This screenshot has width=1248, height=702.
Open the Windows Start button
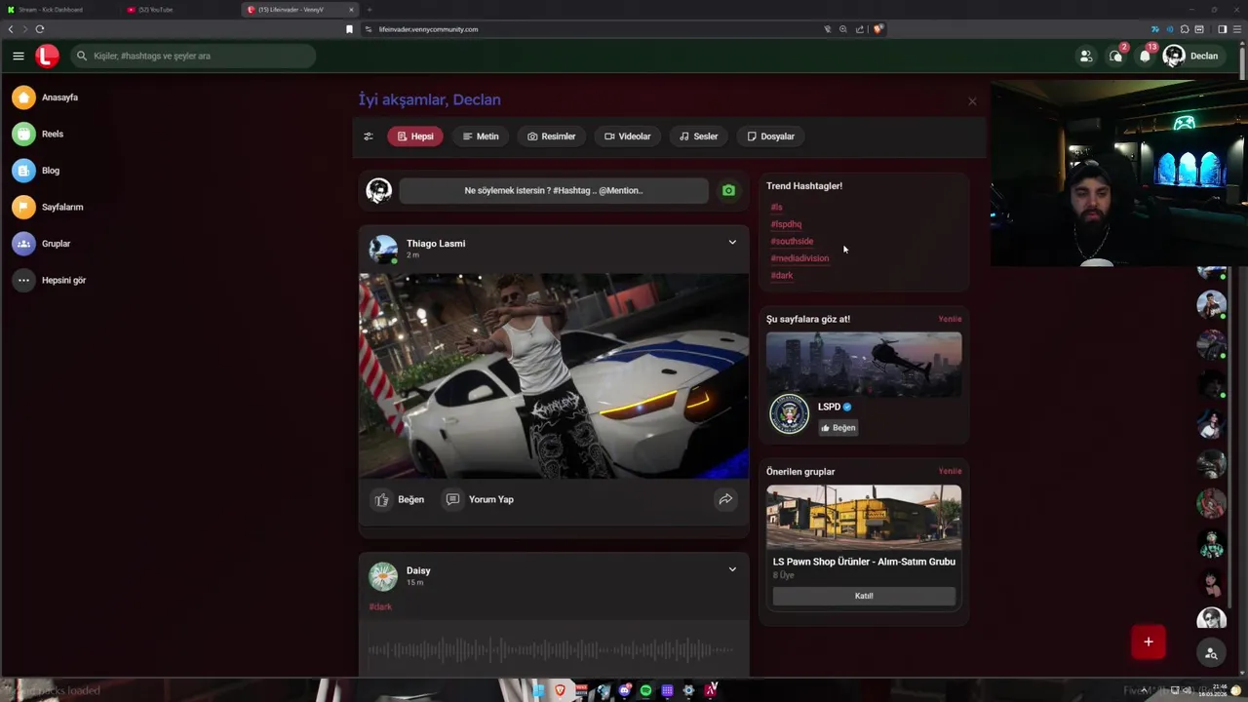(x=538, y=690)
